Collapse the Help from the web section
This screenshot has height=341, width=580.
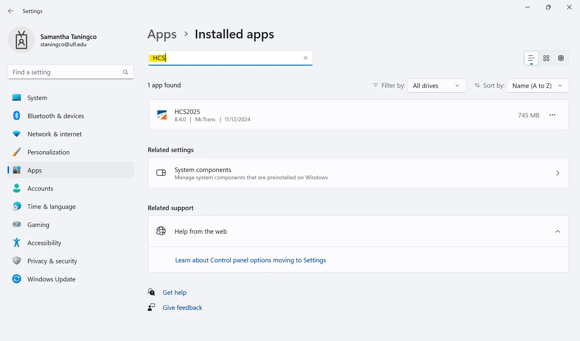[558, 232]
